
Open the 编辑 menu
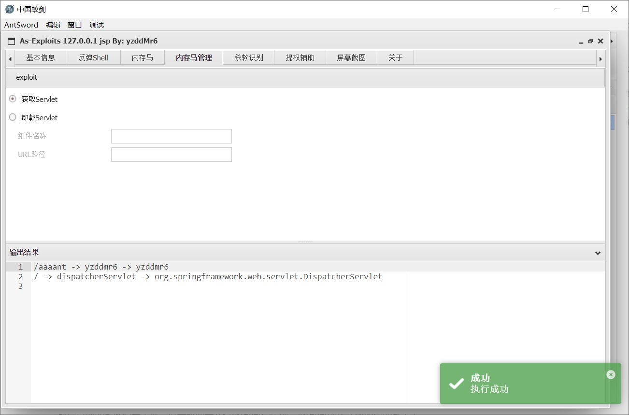point(53,25)
